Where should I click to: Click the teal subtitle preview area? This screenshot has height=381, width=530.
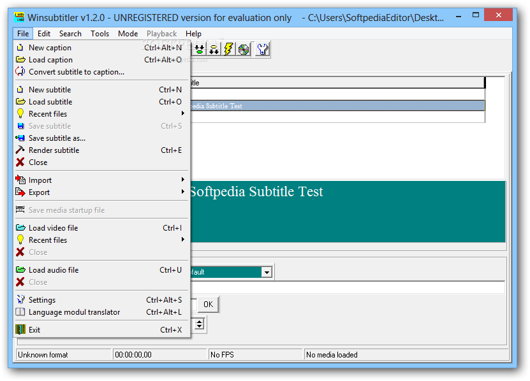(348, 212)
